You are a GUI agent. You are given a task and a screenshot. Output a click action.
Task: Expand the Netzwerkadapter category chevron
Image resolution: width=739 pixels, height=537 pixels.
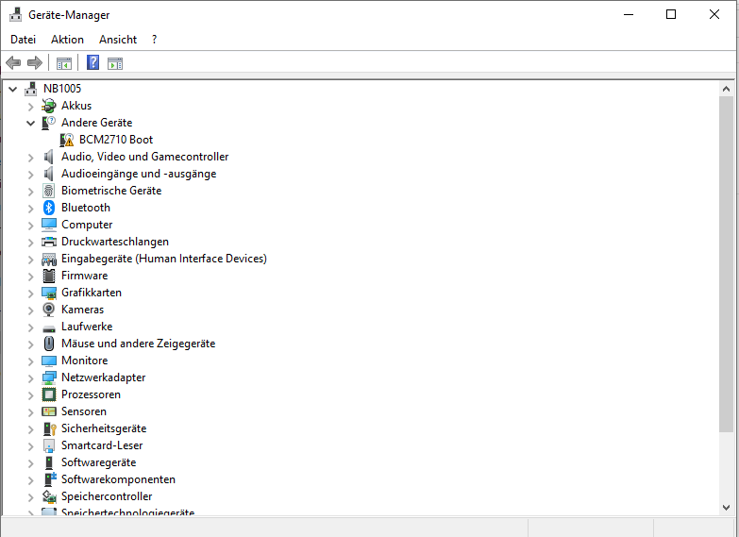[30, 378]
